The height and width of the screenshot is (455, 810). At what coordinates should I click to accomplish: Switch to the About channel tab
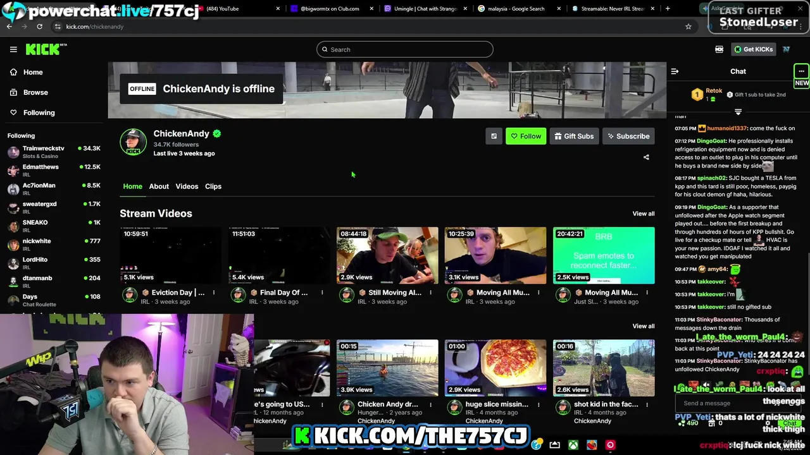(x=159, y=186)
